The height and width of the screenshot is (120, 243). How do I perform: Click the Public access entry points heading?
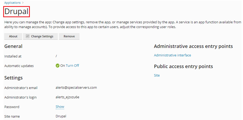(183, 66)
